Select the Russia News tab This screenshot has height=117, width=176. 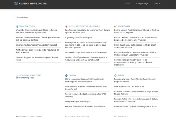tap(23, 17)
